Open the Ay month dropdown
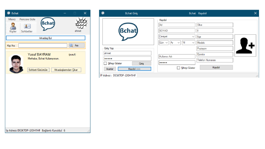The width and height of the screenshot is (265, 149). [175, 42]
